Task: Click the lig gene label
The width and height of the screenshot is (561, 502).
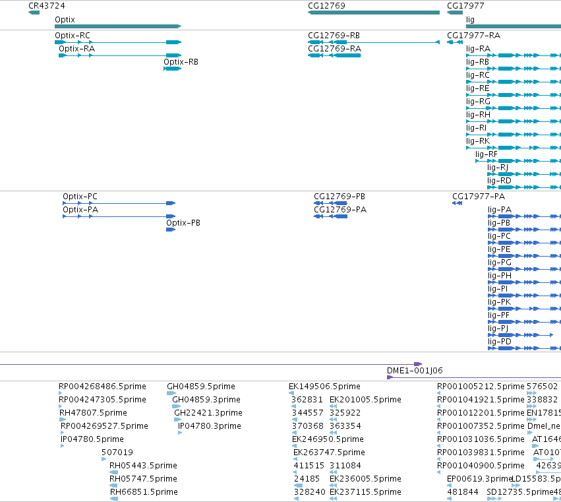Action: 470,20
